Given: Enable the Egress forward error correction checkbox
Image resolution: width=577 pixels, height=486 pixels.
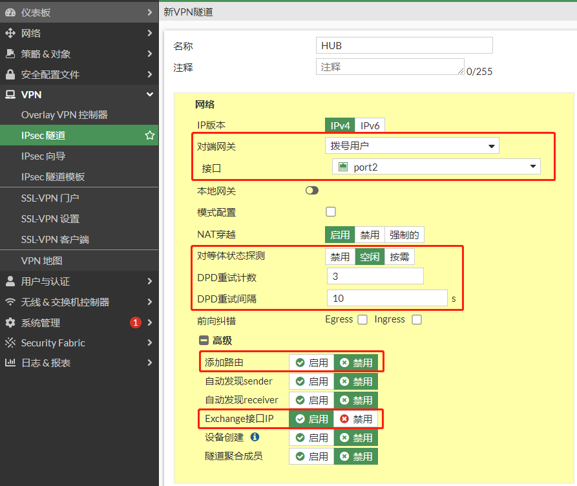Looking at the screenshot, I should [362, 319].
